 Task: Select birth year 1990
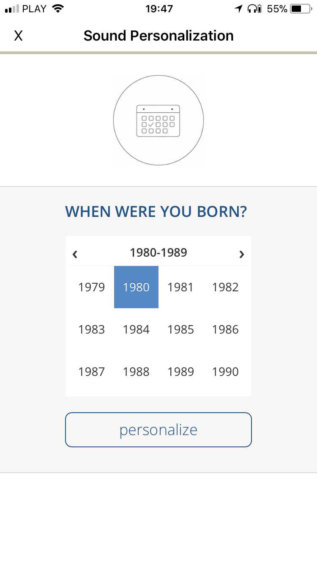(225, 372)
